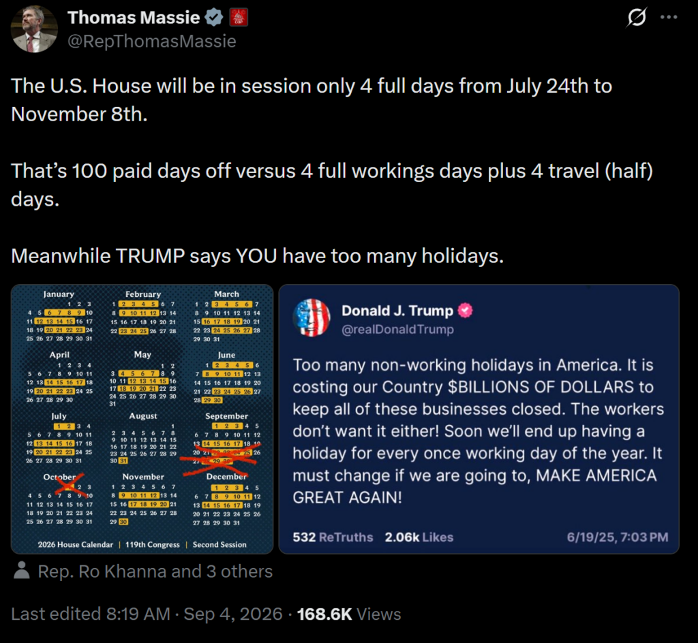Click the red GOP affiliation badge

pyautogui.click(x=239, y=18)
